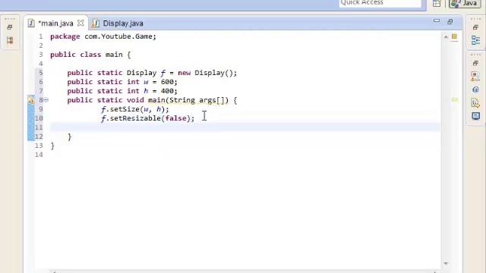Click the yellow warning square atop overview ruler
The image size is (486, 273).
coord(454,36)
